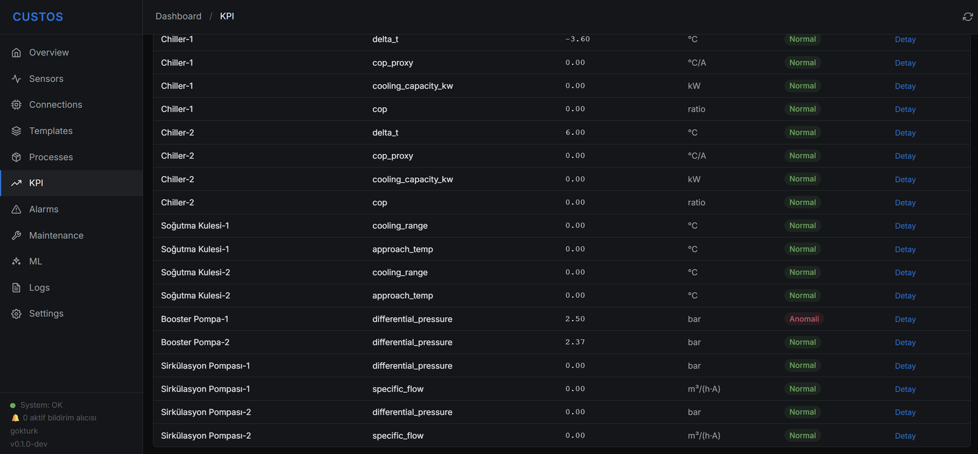Click the value 6.00 in table
Viewport: 978px width, 454px height.
575,133
